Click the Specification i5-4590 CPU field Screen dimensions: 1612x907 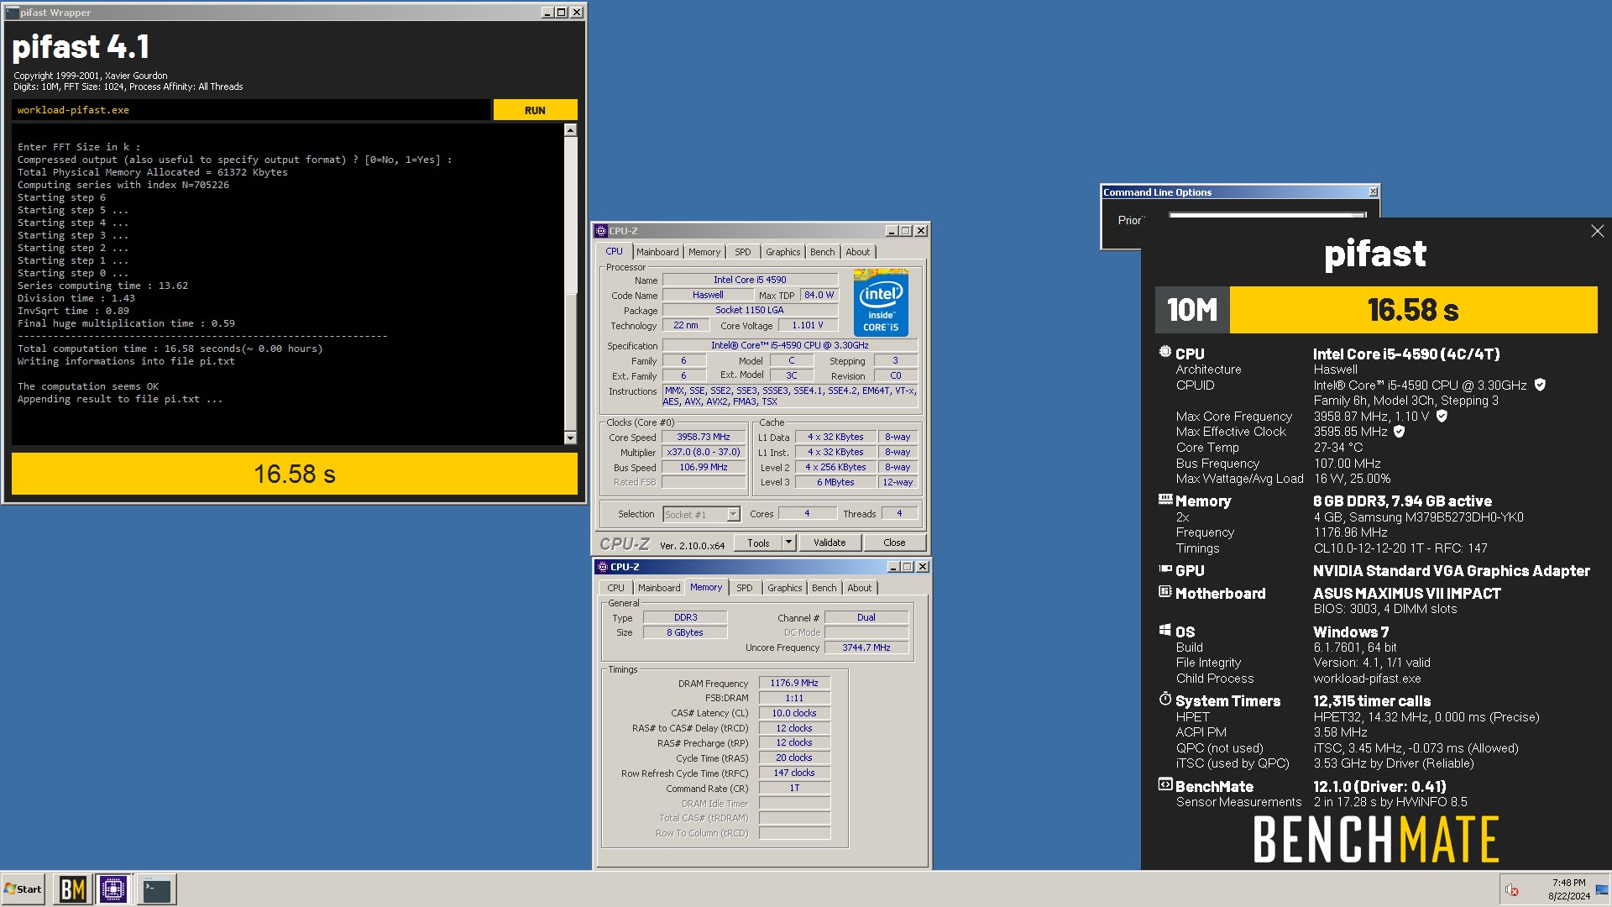click(790, 345)
